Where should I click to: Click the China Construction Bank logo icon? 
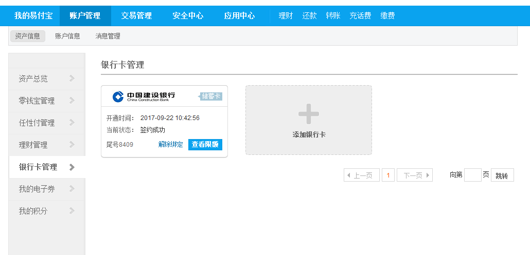[118, 96]
